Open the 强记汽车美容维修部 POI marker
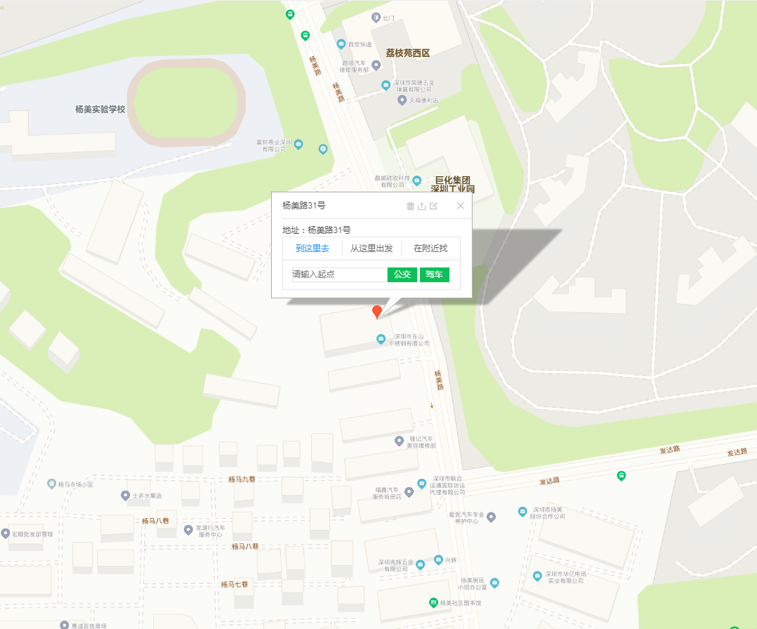This screenshot has height=629, width=757. click(400, 441)
